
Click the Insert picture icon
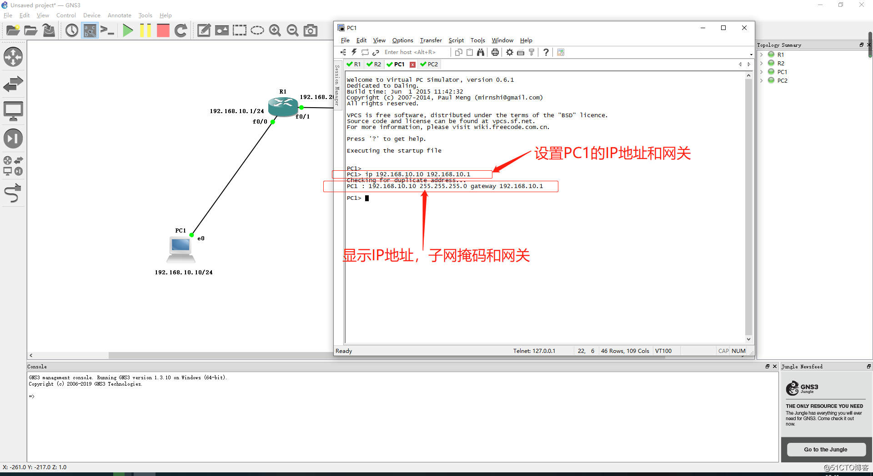tap(221, 30)
